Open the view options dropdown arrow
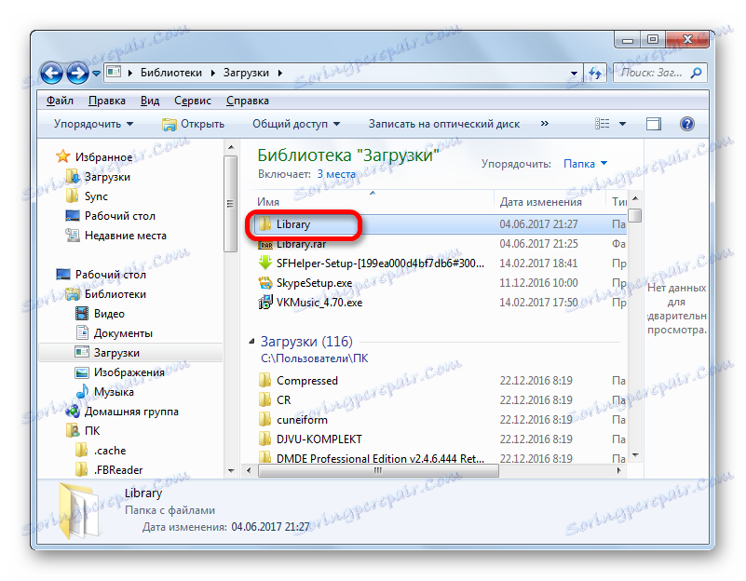Screen dimensions: 746x581 click(622, 124)
